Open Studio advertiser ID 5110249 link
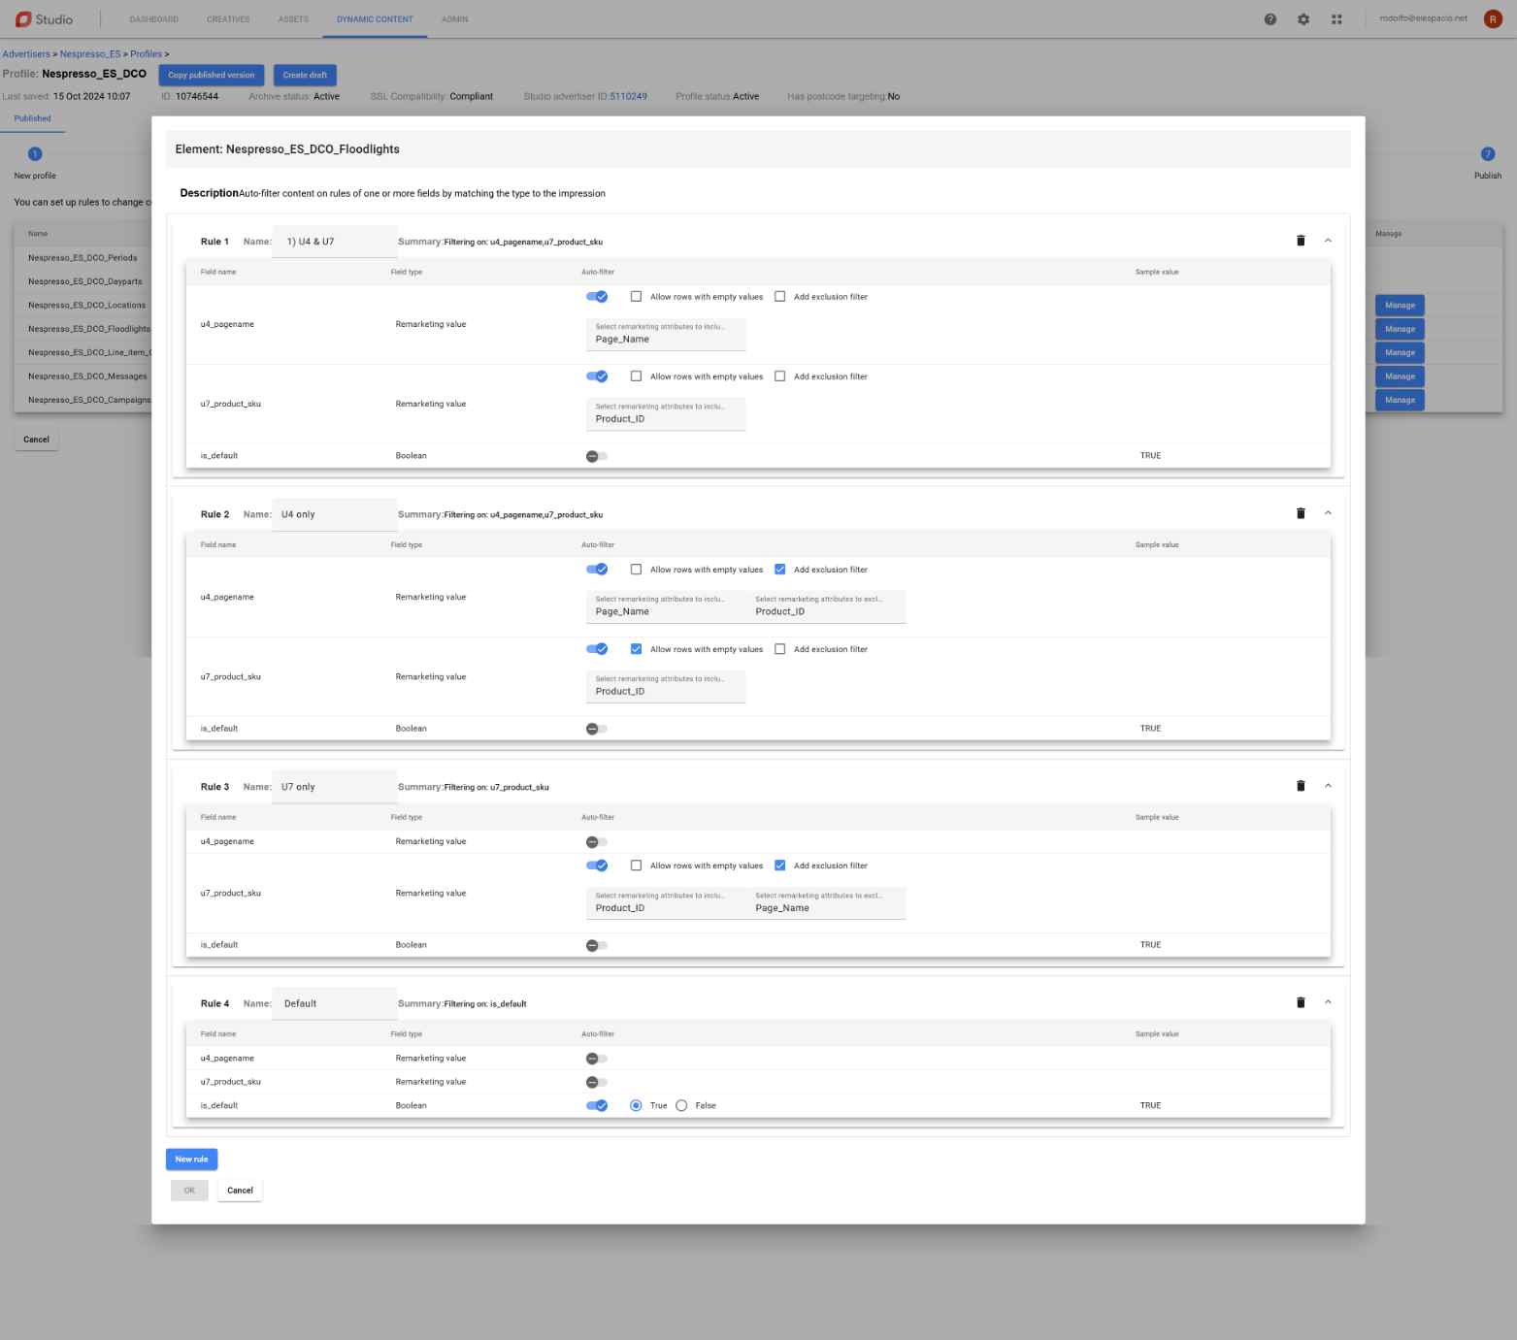 (629, 96)
